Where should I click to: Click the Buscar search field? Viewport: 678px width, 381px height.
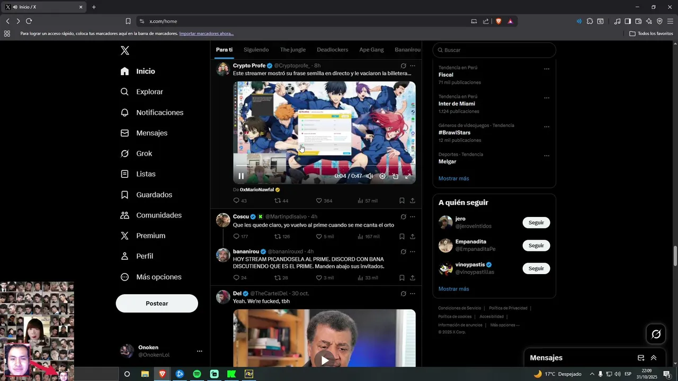(x=494, y=50)
